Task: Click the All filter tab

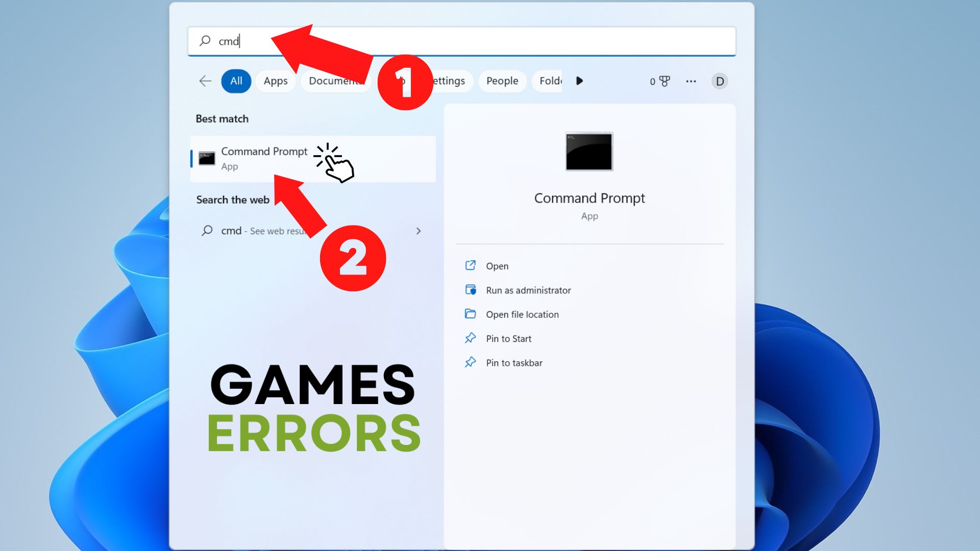Action: (235, 80)
